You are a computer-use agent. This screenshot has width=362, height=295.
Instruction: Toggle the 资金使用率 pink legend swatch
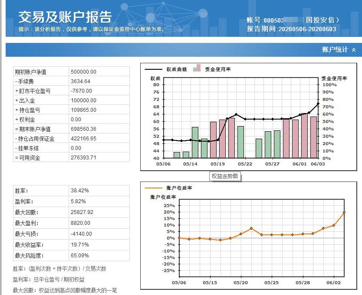(x=198, y=68)
